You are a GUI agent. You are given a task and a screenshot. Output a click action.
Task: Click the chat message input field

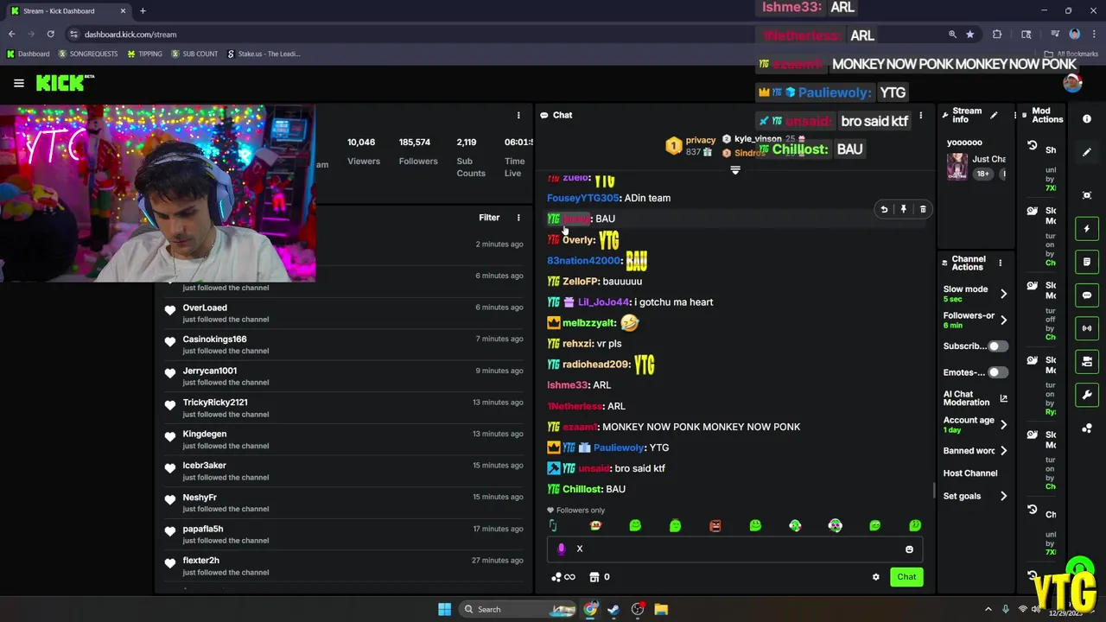(x=734, y=549)
